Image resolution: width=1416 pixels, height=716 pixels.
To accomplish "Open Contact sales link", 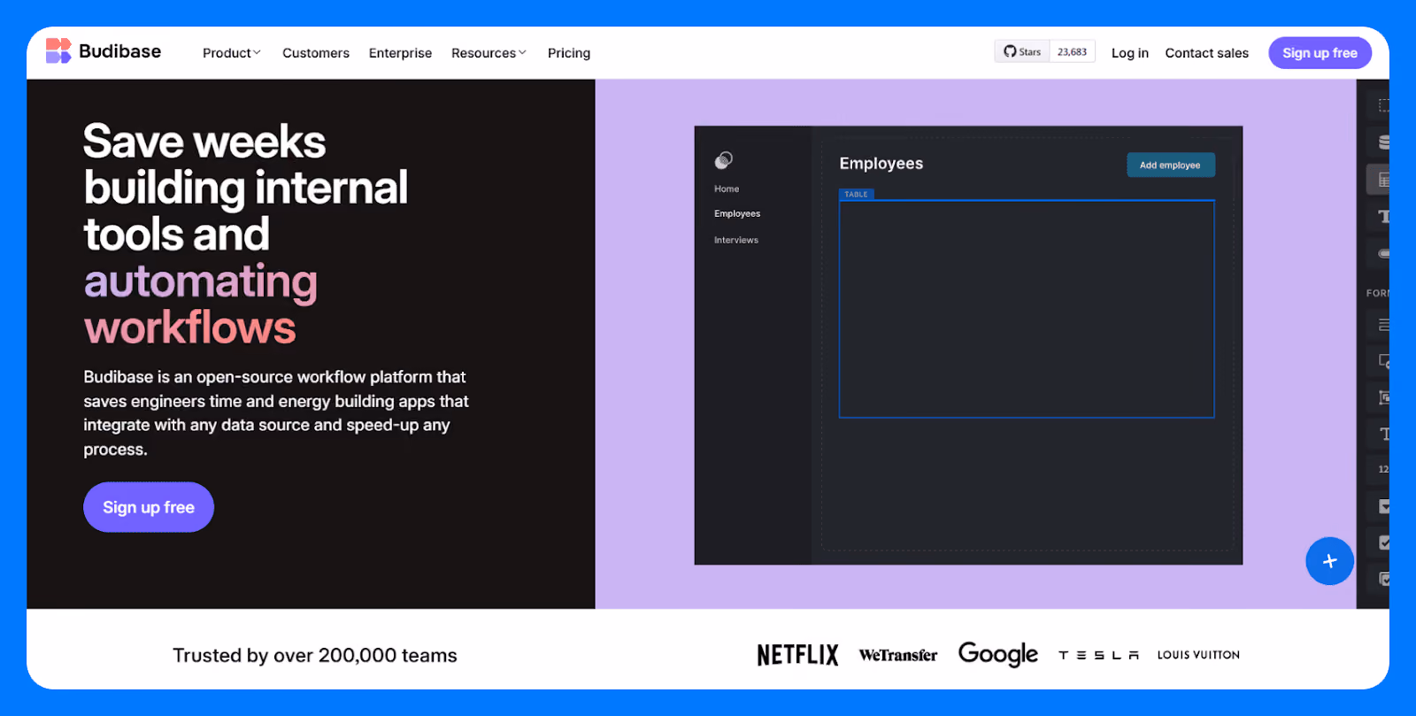I will (x=1206, y=53).
